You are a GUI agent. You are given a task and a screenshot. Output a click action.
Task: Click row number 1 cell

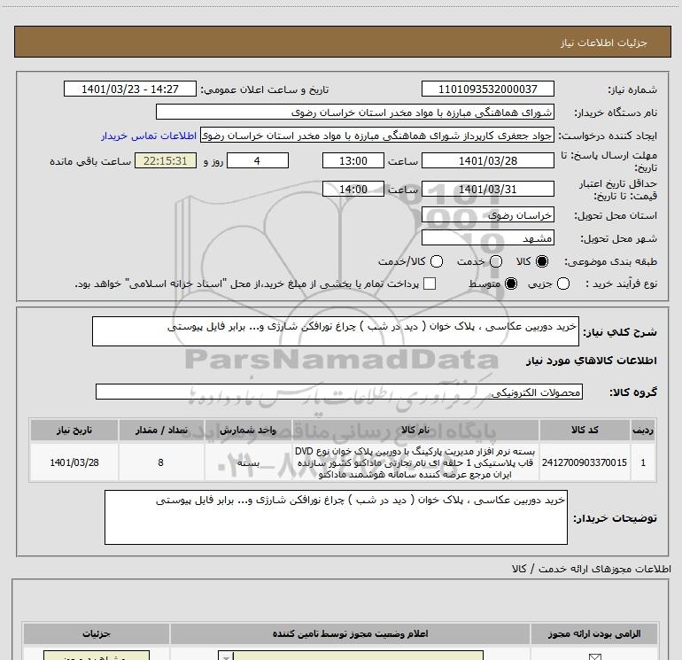point(643,462)
